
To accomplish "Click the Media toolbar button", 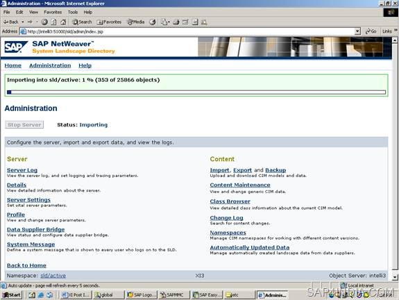I will pyautogui.click(x=136, y=22).
